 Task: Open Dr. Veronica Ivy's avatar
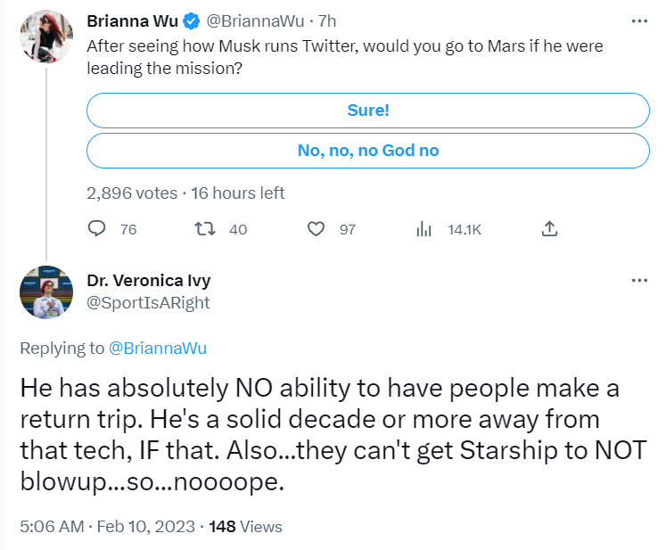[46, 292]
